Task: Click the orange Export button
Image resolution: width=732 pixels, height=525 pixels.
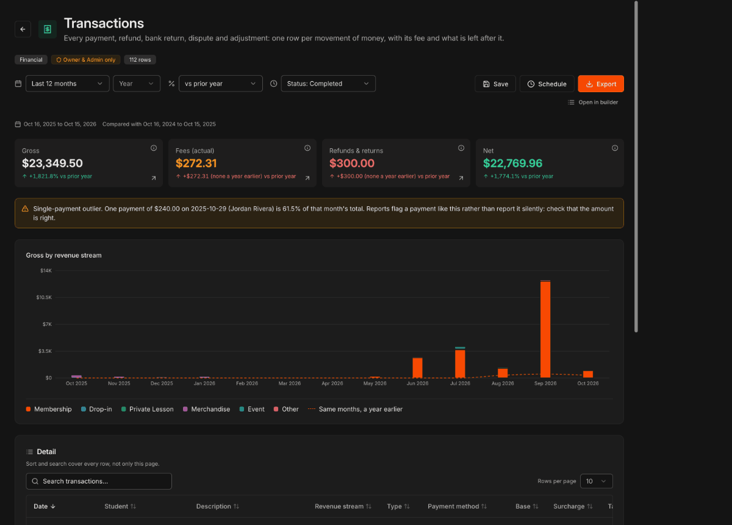Action: [x=601, y=84]
